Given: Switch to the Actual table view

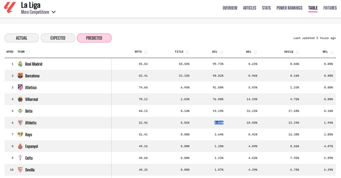Looking at the screenshot, I should pyautogui.click(x=22, y=38).
